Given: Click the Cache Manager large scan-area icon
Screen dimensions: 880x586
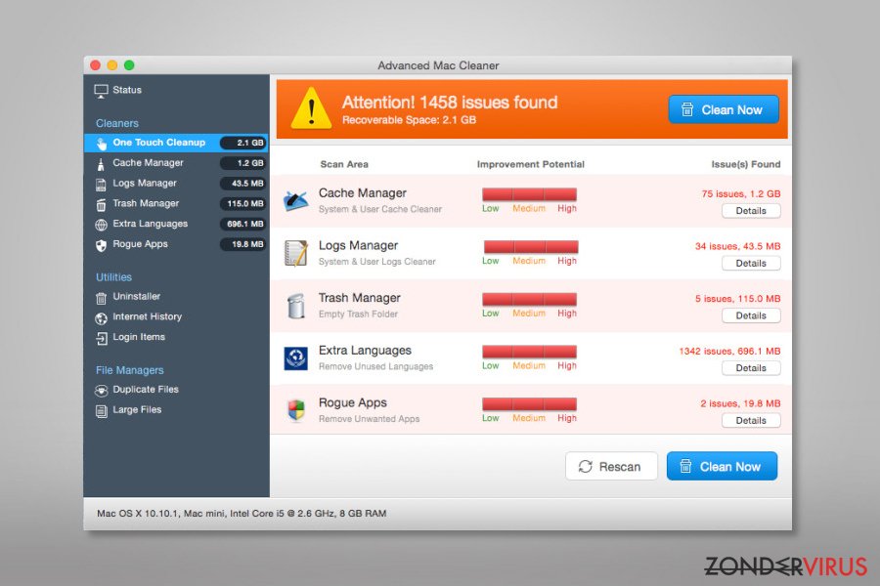Looking at the screenshot, I should 295,200.
